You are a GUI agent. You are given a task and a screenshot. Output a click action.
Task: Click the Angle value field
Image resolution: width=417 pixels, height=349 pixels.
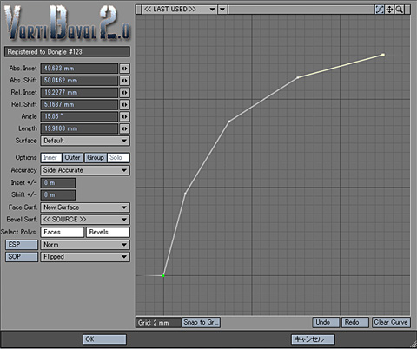click(79, 116)
